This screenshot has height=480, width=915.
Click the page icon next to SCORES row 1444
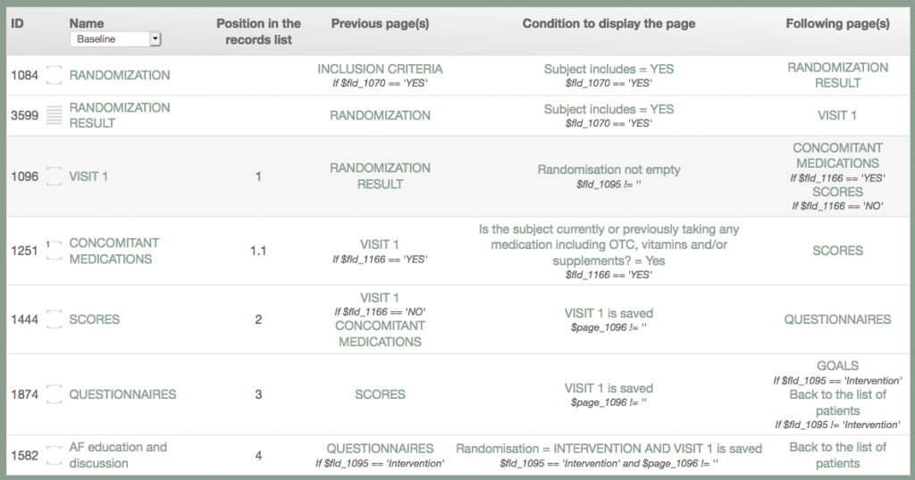click(55, 319)
